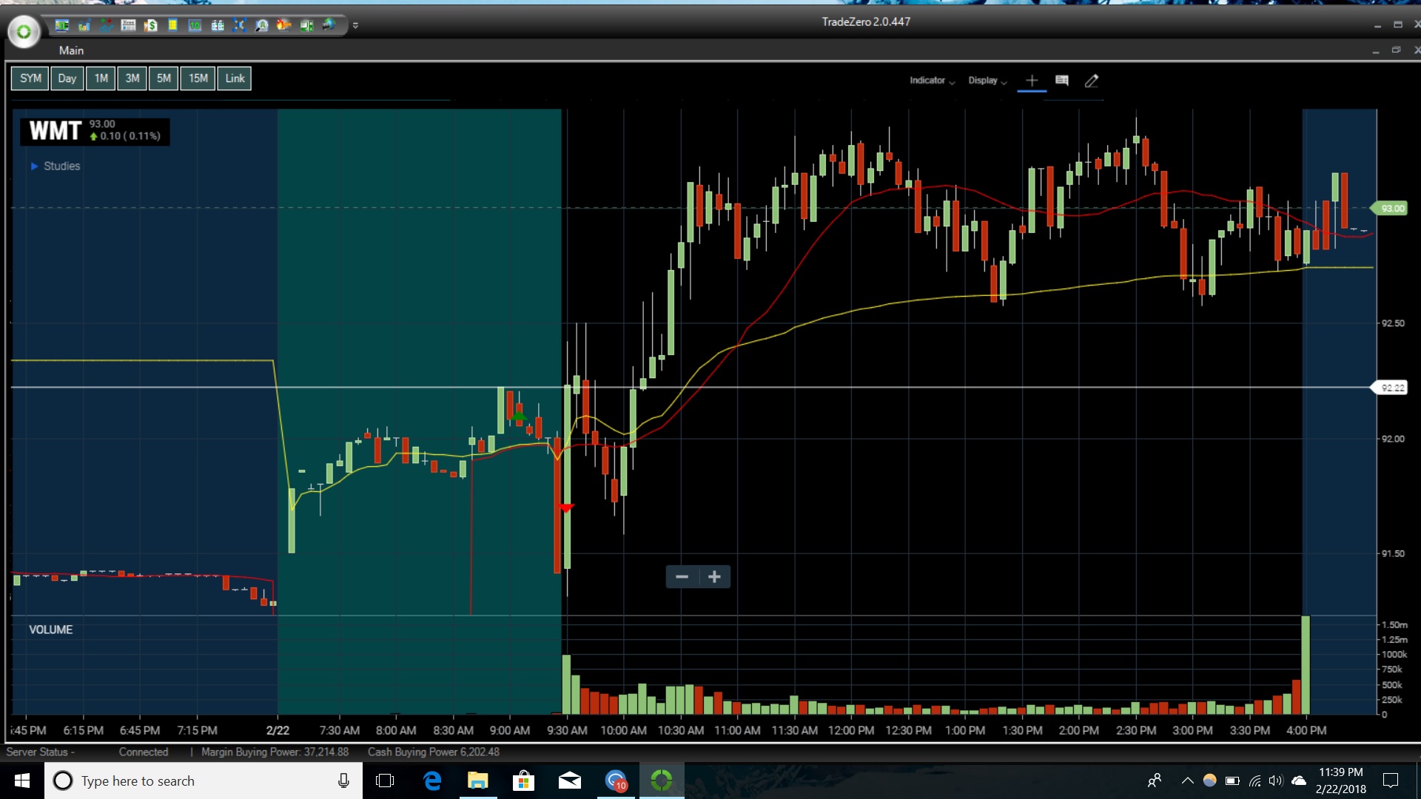1421x799 pixels.
Task: Click the Cash Buying Power status entry
Action: (434, 752)
